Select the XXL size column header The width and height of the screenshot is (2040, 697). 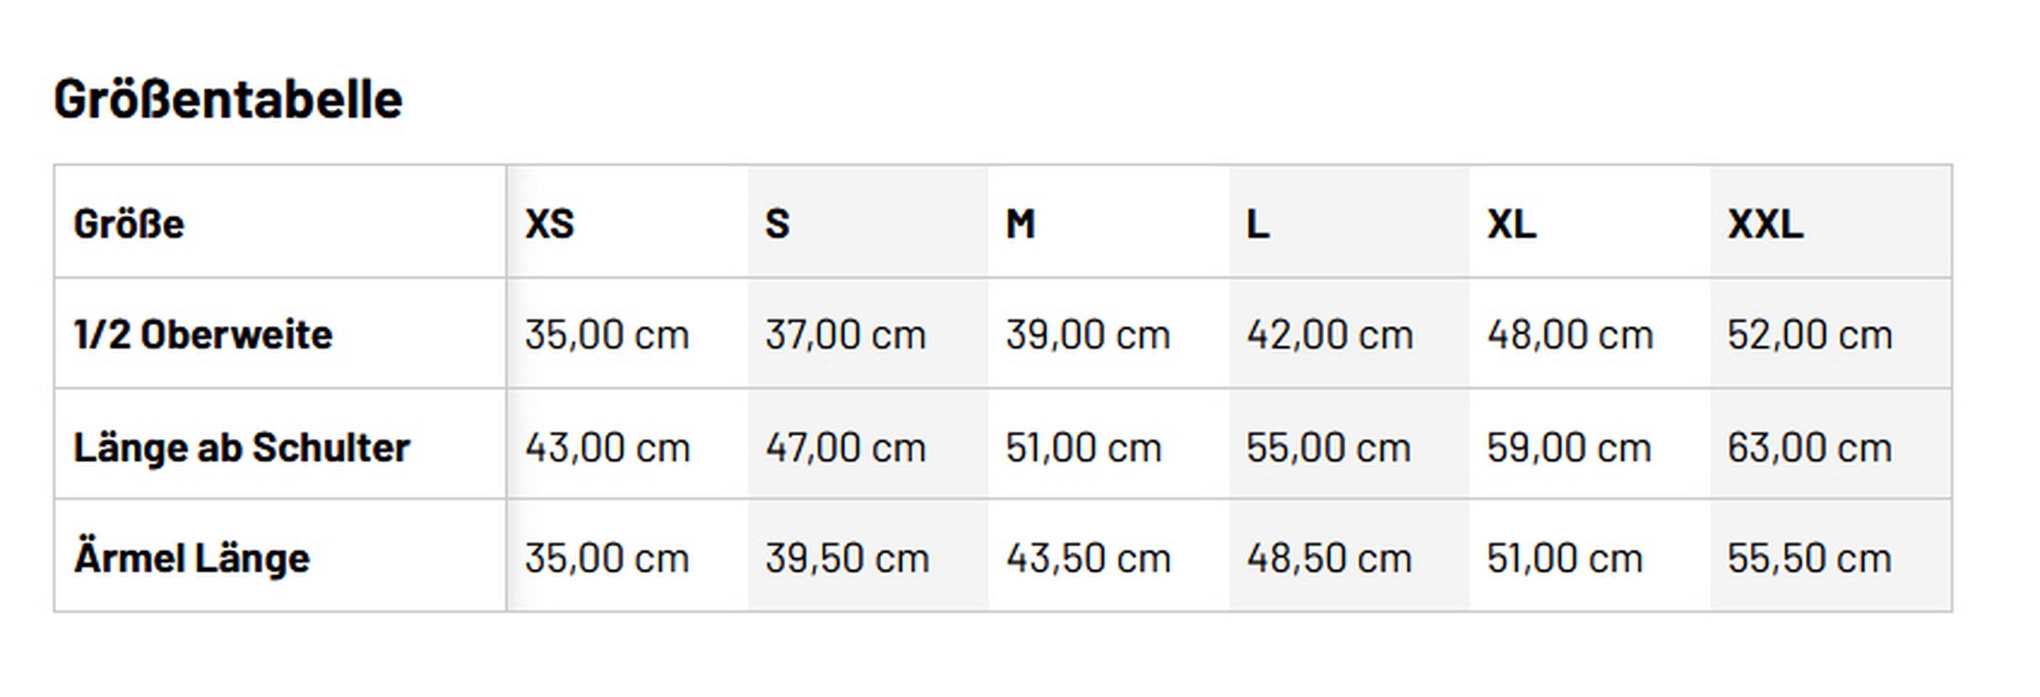click(x=1765, y=224)
